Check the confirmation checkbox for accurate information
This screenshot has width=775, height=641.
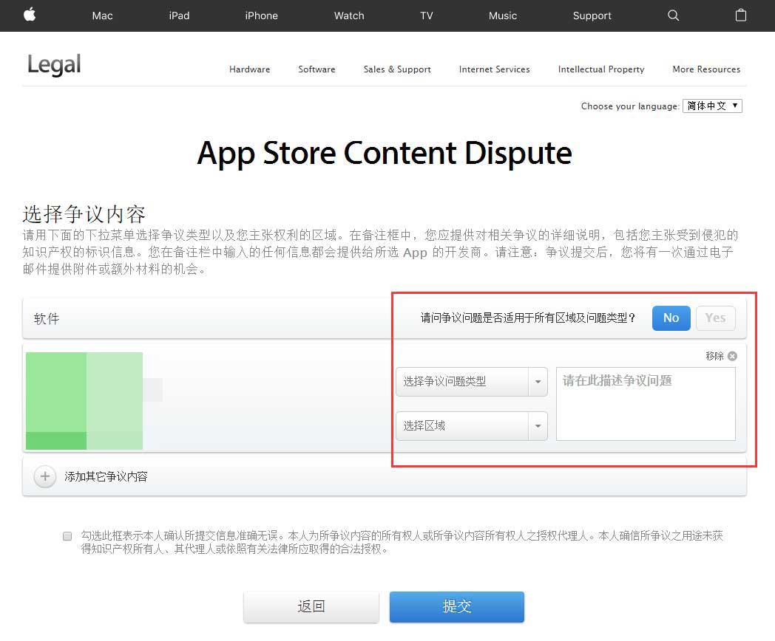pyautogui.click(x=67, y=536)
